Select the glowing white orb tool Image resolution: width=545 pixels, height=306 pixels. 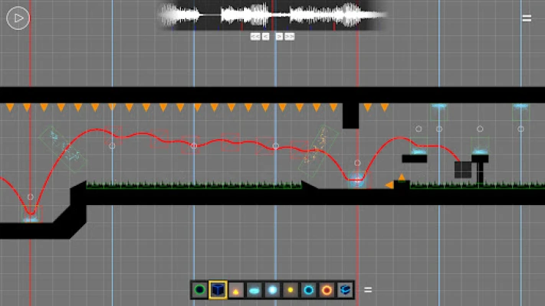point(272,290)
